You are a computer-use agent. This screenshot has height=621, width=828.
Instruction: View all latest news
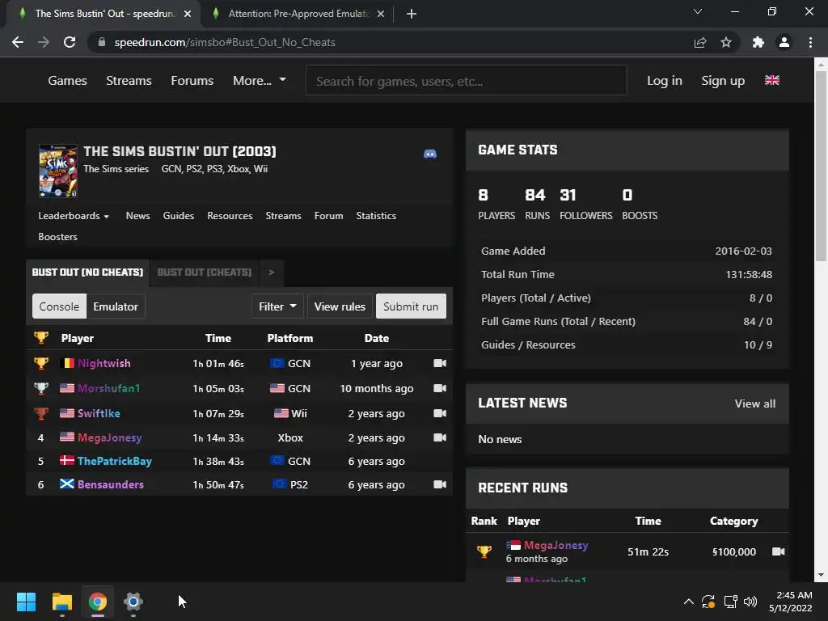[755, 403]
